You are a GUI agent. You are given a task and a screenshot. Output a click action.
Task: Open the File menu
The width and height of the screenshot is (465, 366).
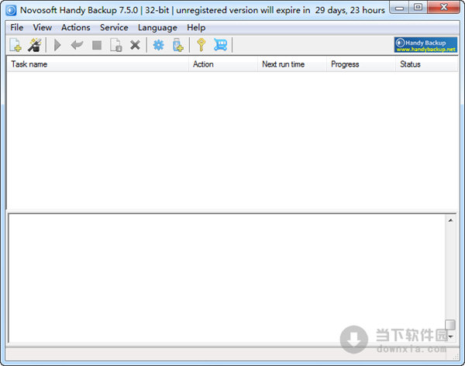16,28
